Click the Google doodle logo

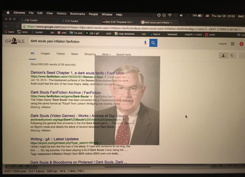(15, 41)
